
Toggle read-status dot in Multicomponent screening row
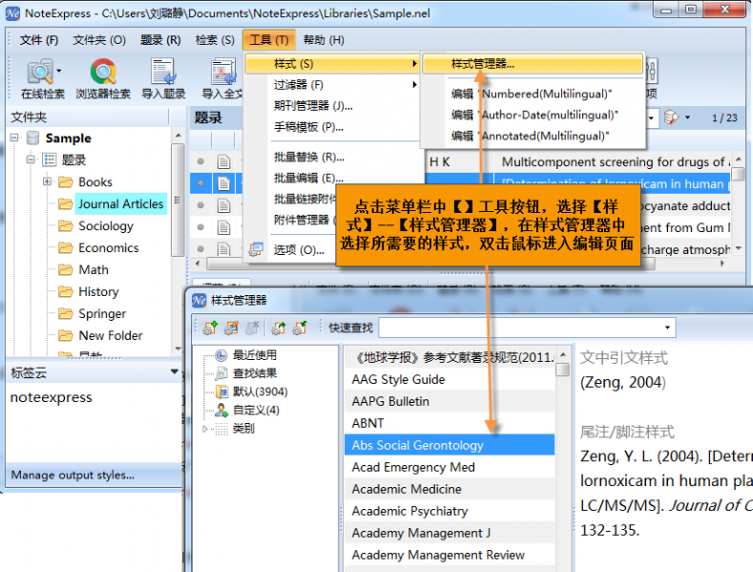pos(200,161)
